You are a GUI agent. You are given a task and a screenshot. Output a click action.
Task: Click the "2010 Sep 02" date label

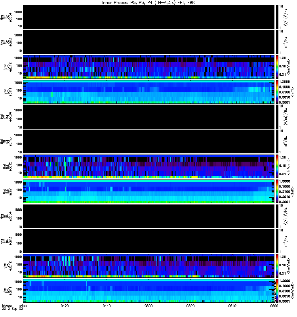(13, 309)
